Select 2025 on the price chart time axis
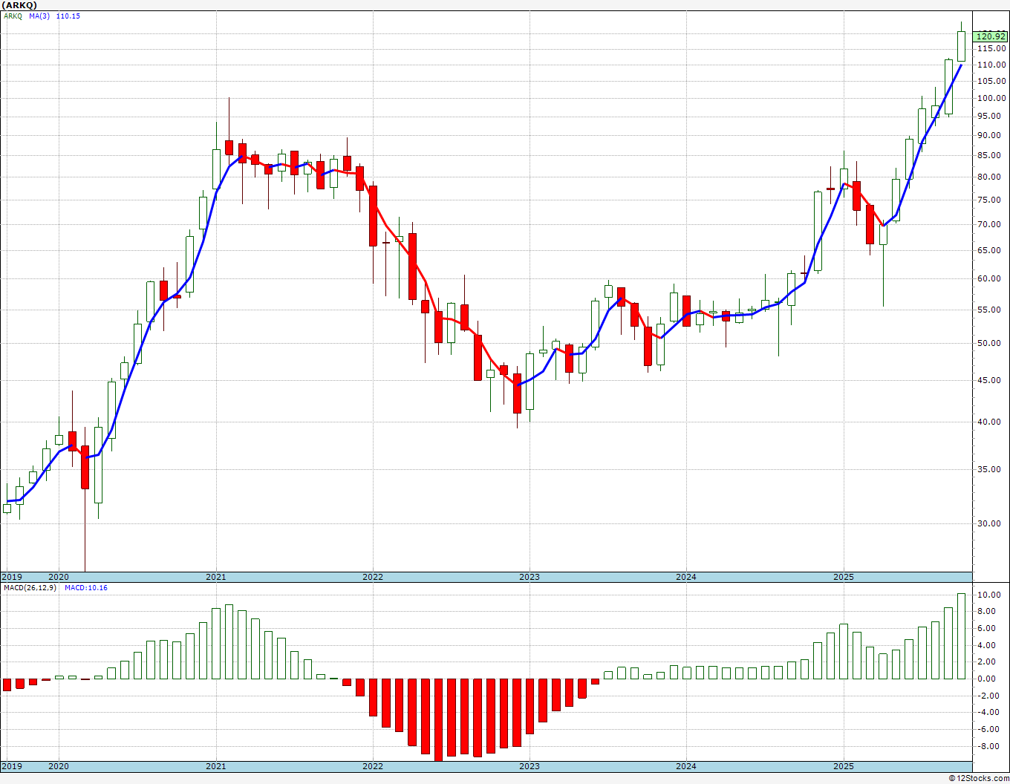The height and width of the screenshot is (784, 1010). (x=843, y=577)
